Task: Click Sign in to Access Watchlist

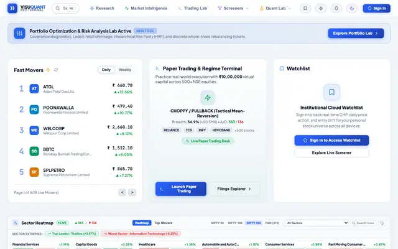Action: coord(331,140)
